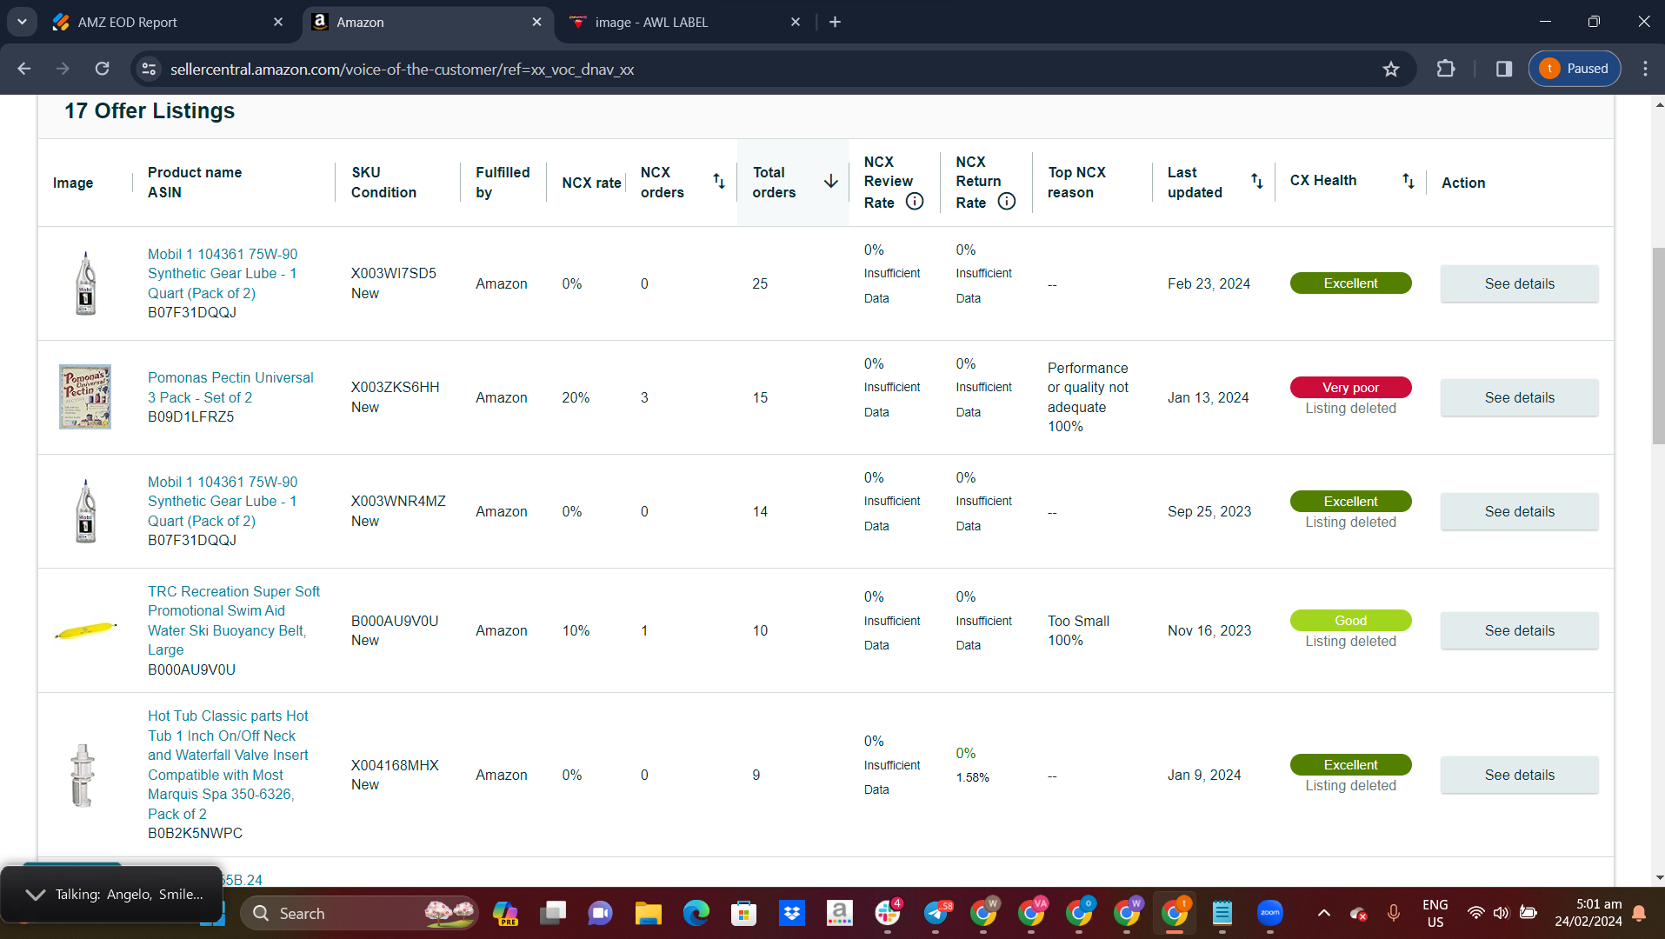Open Microsoft Edge from the taskbar
Image resolution: width=1665 pixels, height=939 pixels.
(696, 914)
